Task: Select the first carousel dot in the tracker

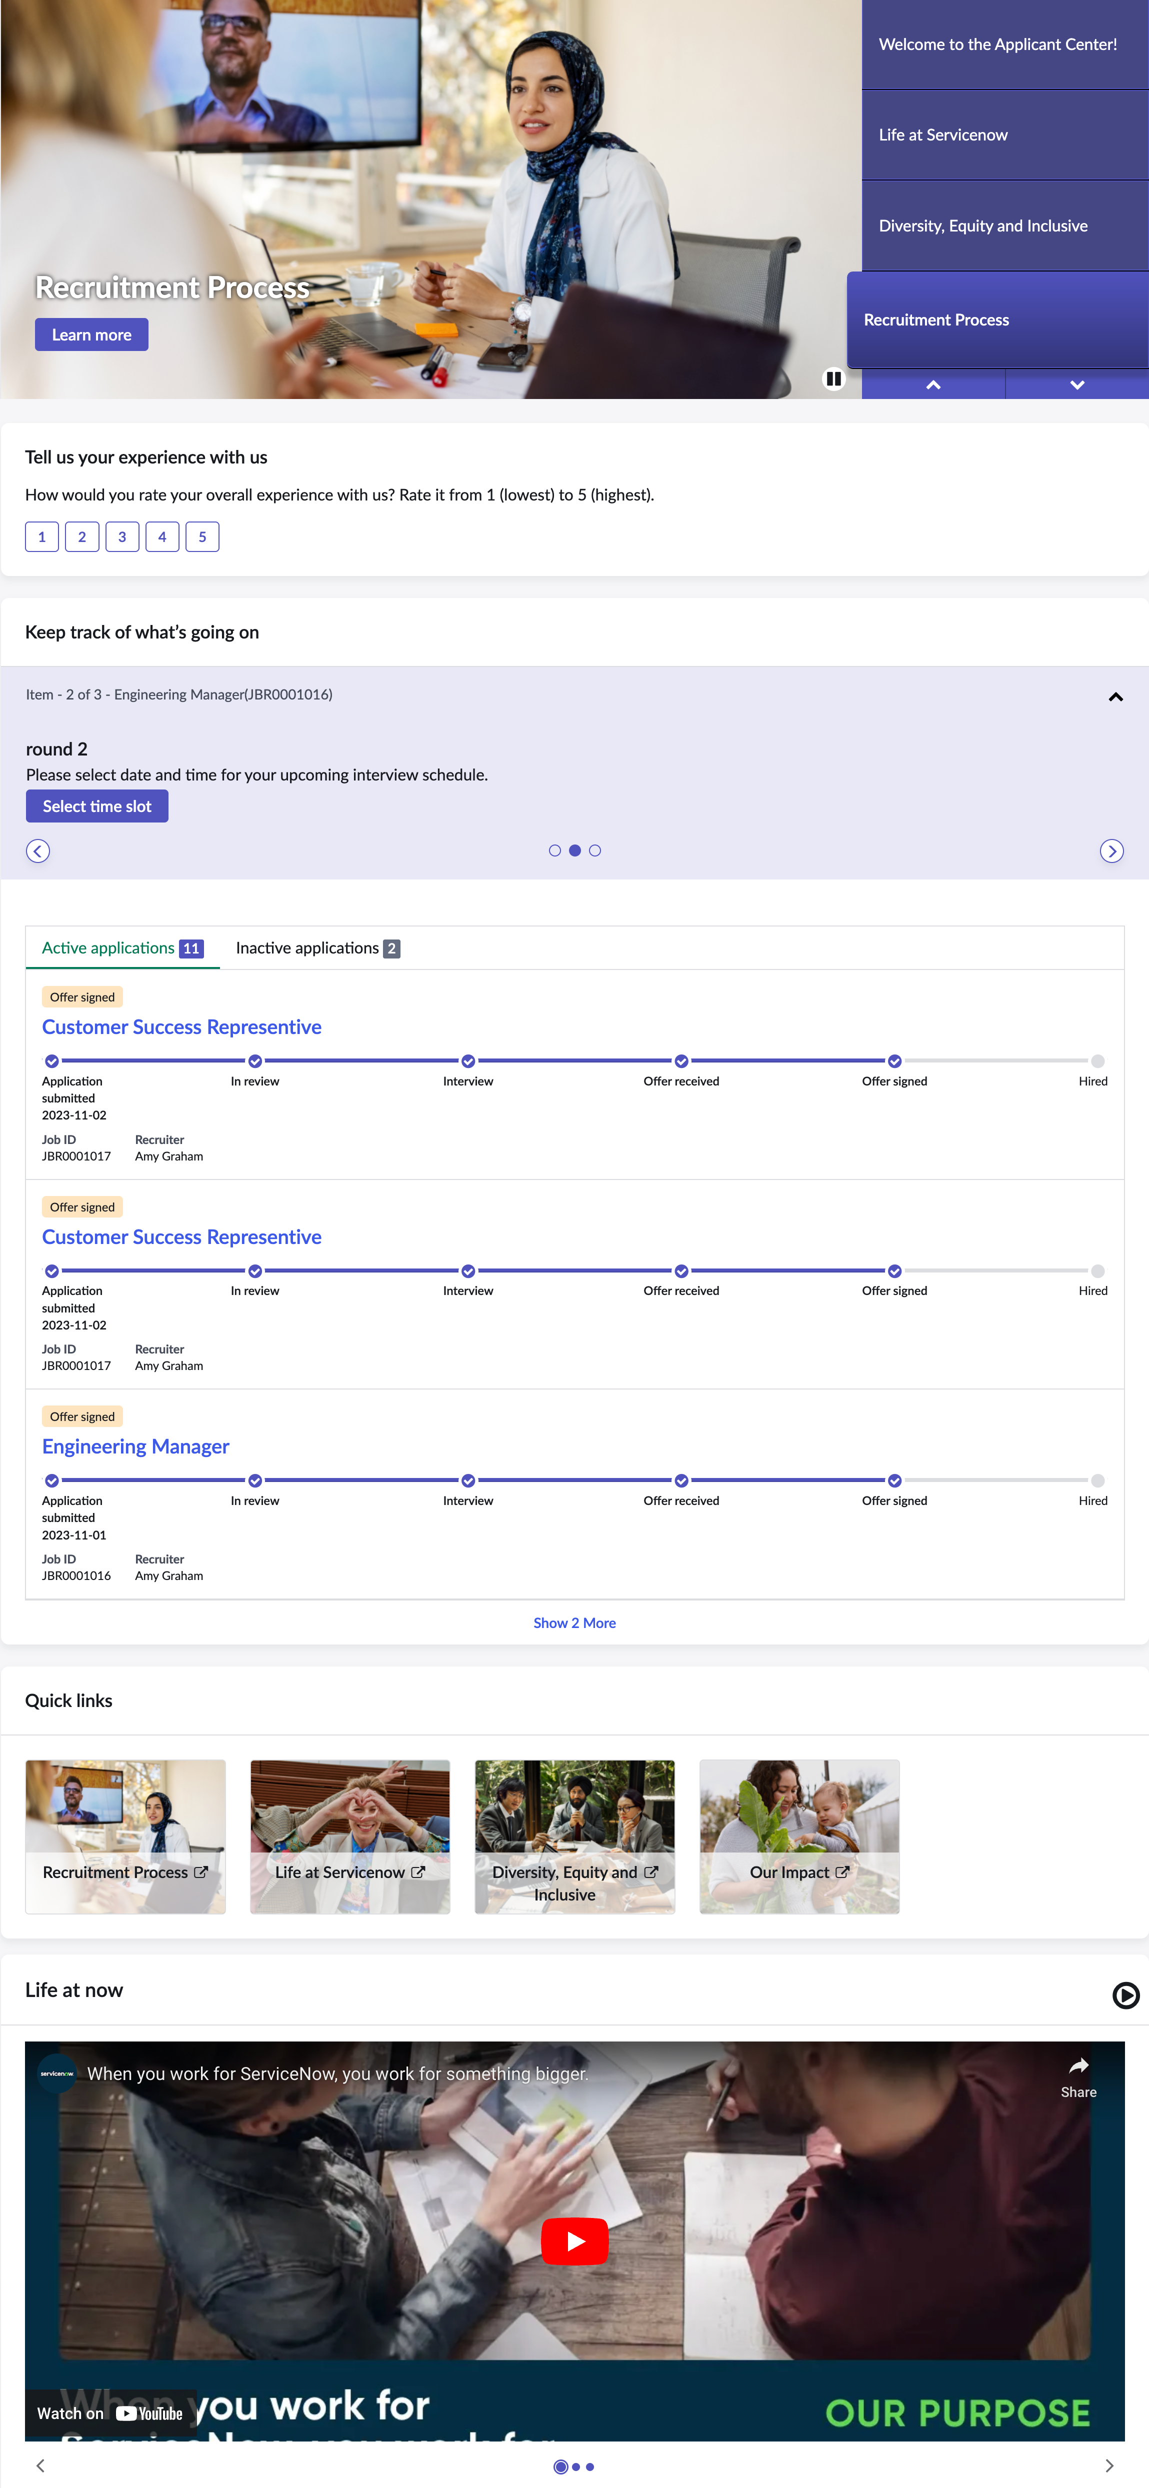Action: tap(554, 851)
